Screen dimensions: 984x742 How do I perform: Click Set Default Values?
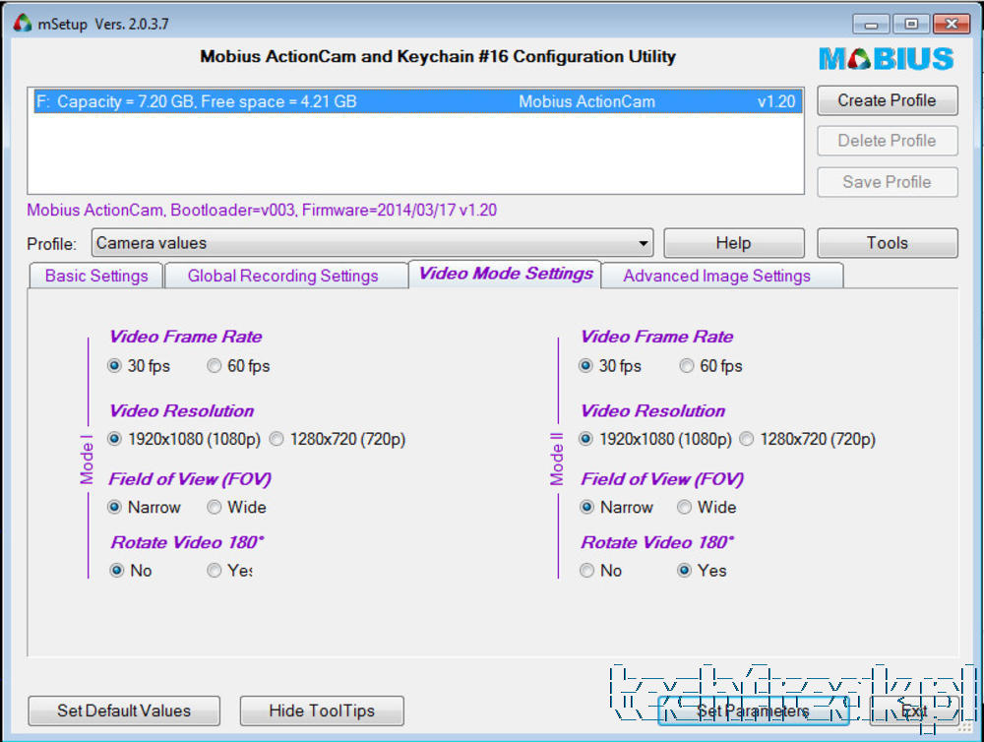pos(124,711)
